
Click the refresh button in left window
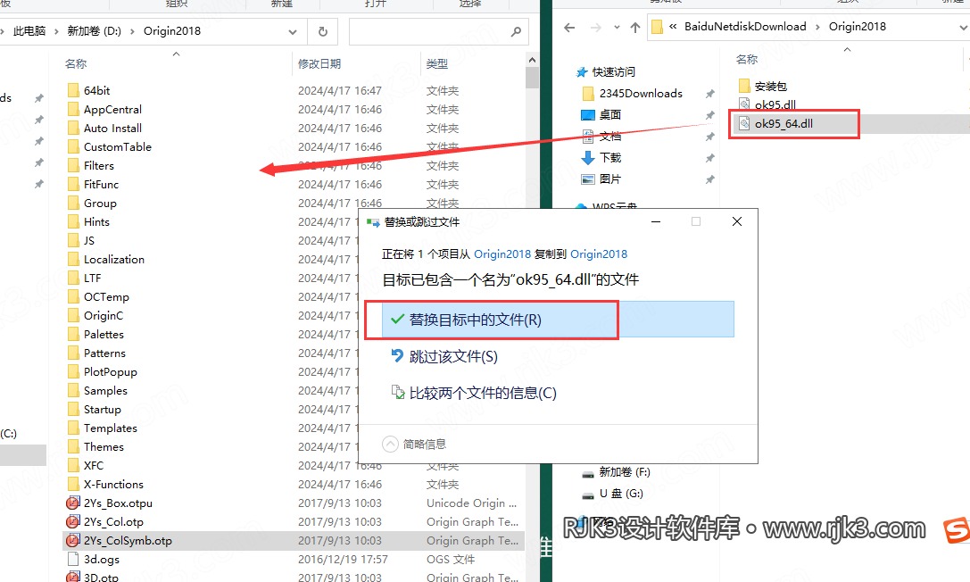click(x=323, y=31)
